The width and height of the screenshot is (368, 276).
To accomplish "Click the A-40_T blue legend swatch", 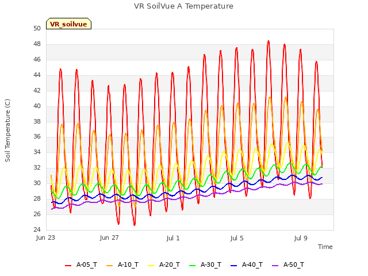I will [234, 266].
